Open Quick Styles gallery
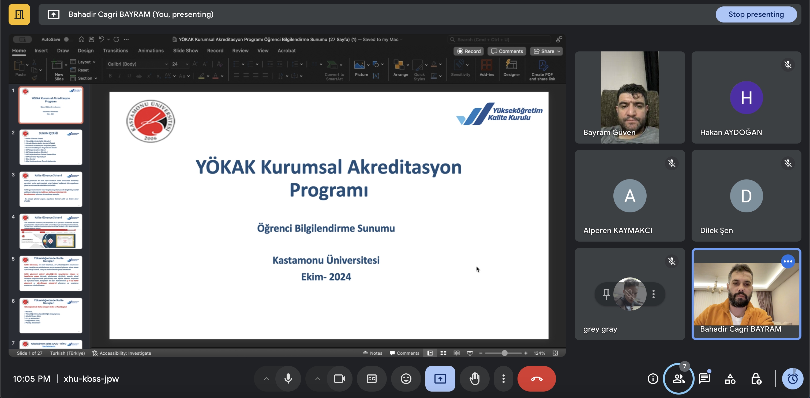 (419, 70)
